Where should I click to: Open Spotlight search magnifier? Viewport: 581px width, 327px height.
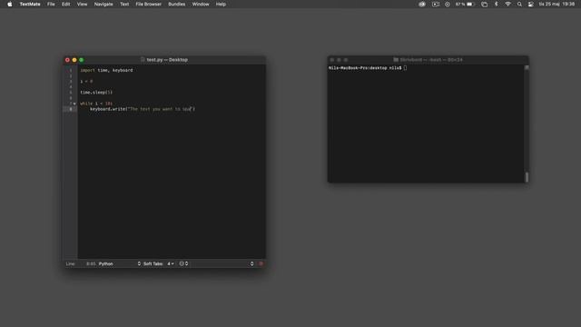tap(519, 4)
